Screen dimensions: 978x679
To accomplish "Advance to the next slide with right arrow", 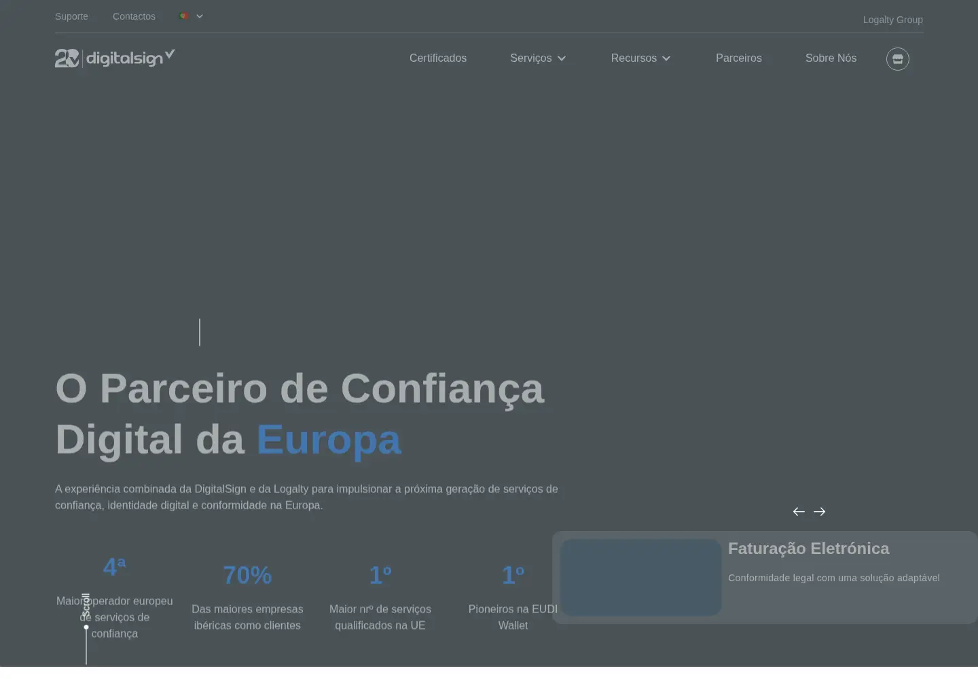I will point(820,512).
